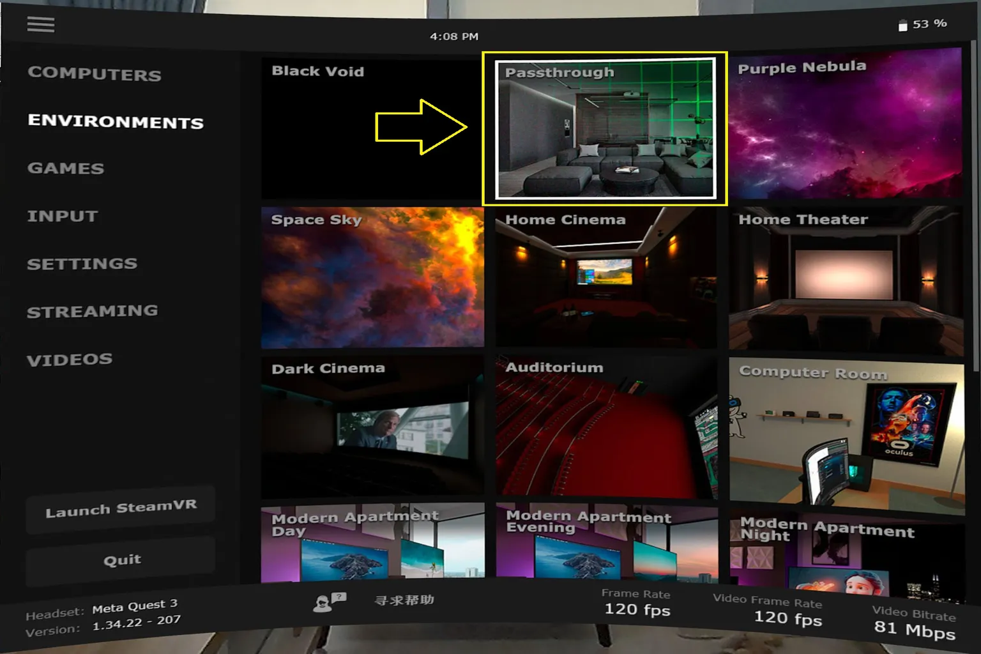Choose the Passthrough environment

pos(605,128)
